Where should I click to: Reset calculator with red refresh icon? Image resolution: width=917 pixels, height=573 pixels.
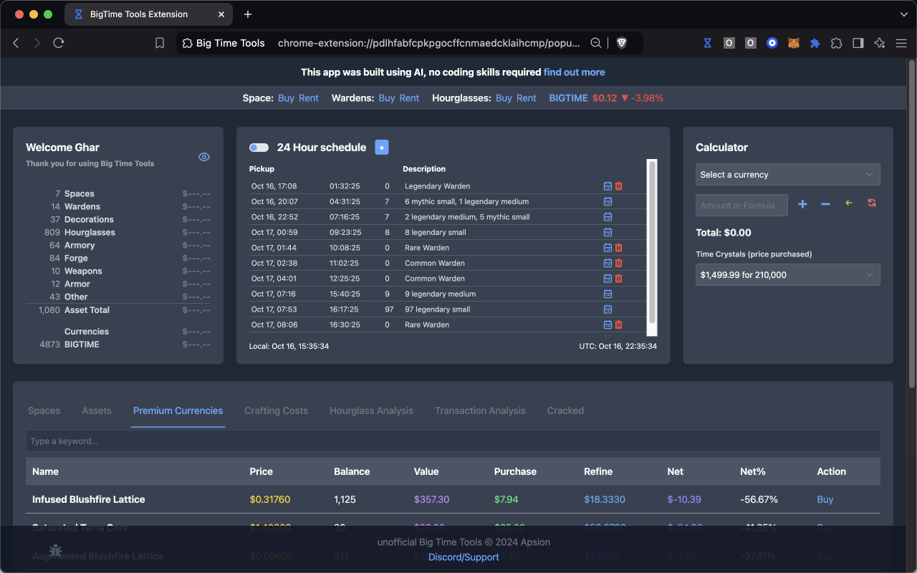pyautogui.click(x=872, y=203)
